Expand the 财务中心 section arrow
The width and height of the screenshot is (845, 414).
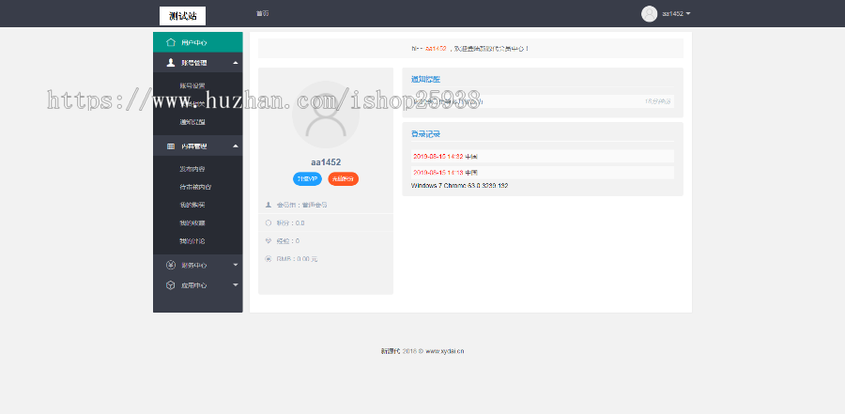(236, 265)
